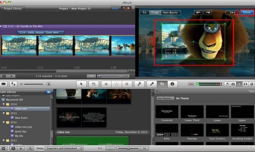Screen dimensions: 255x152
Task: Close the Titles browser panel
Action: click(157, 91)
